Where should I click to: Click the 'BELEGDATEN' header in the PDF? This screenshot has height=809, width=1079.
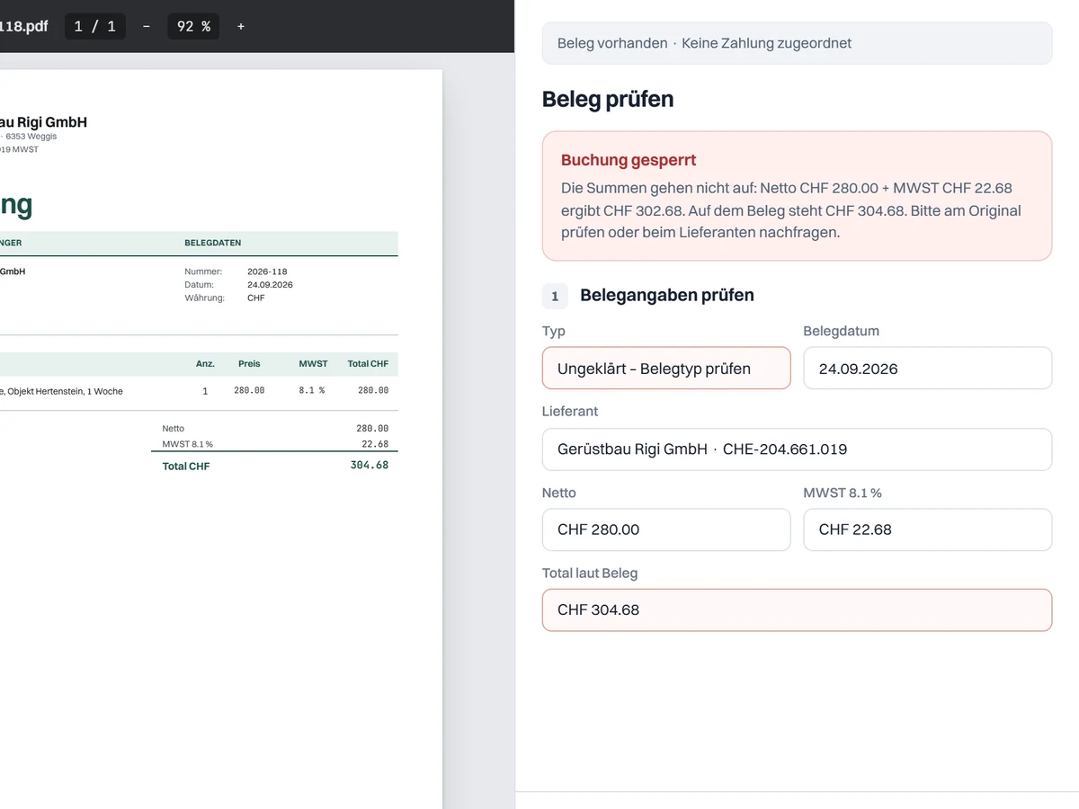pyautogui.click(x=212, y=243)
